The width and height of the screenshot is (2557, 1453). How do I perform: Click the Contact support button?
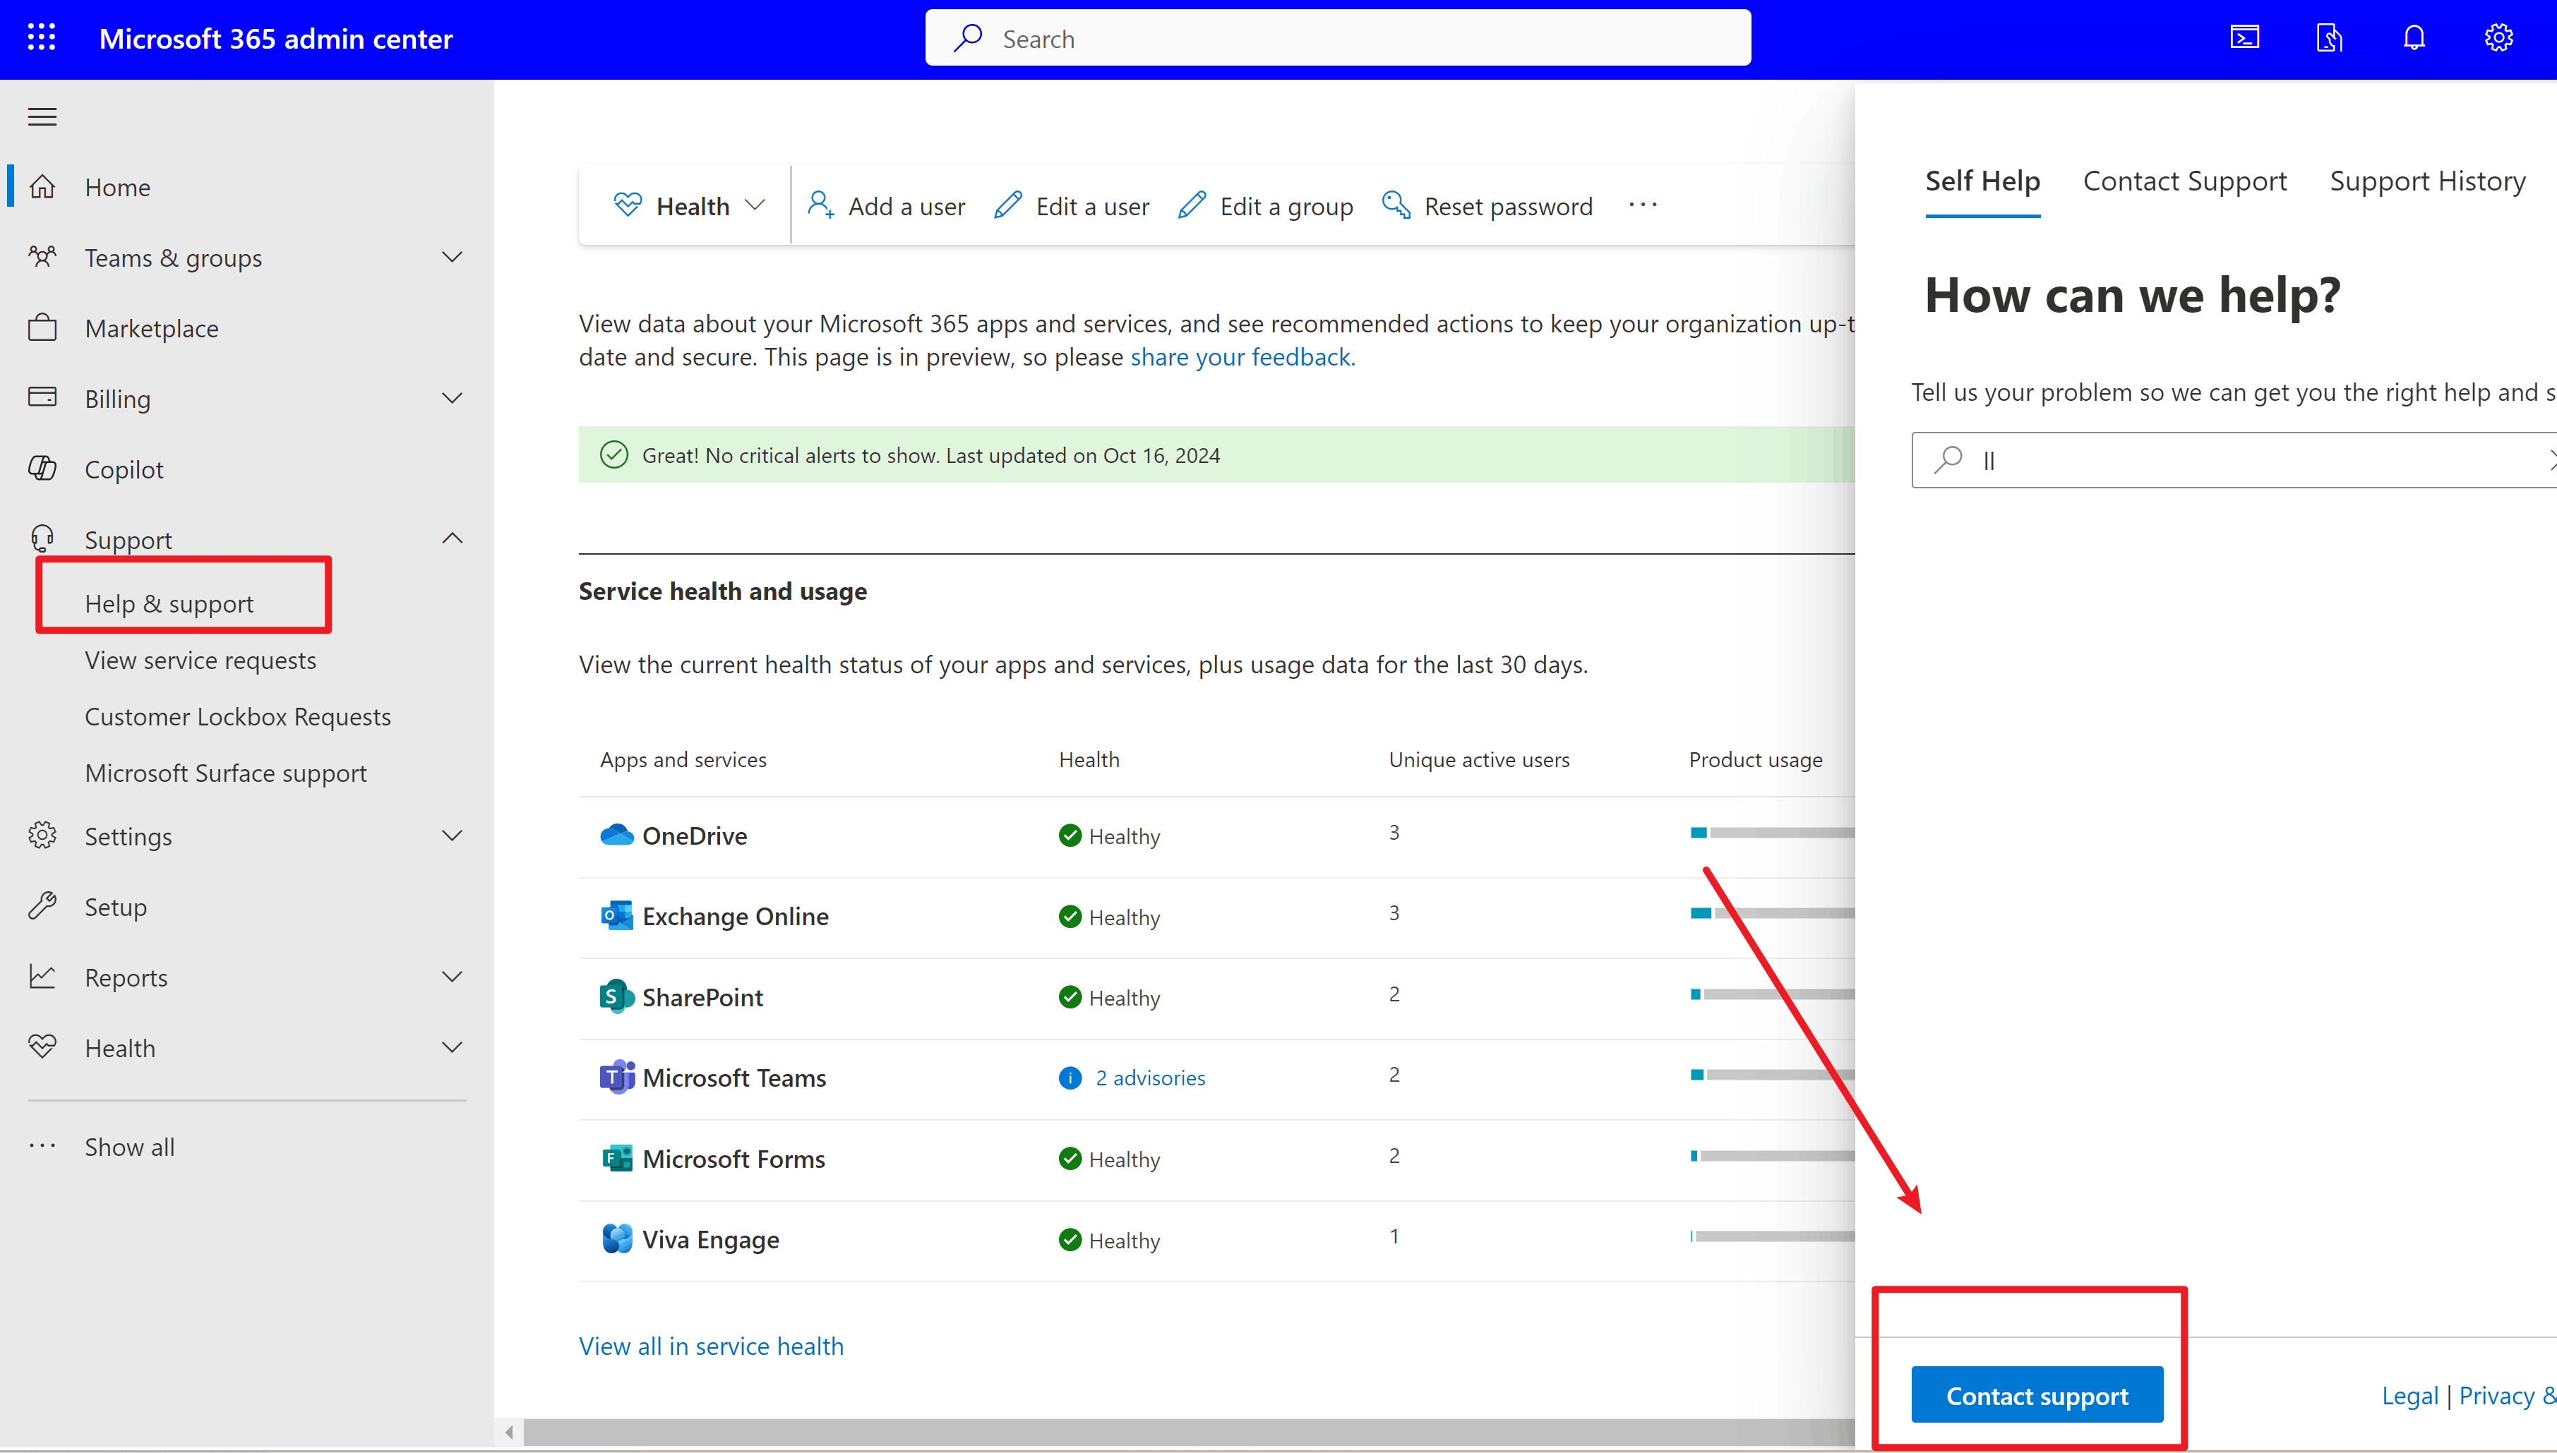[x=2036, y=1394]
